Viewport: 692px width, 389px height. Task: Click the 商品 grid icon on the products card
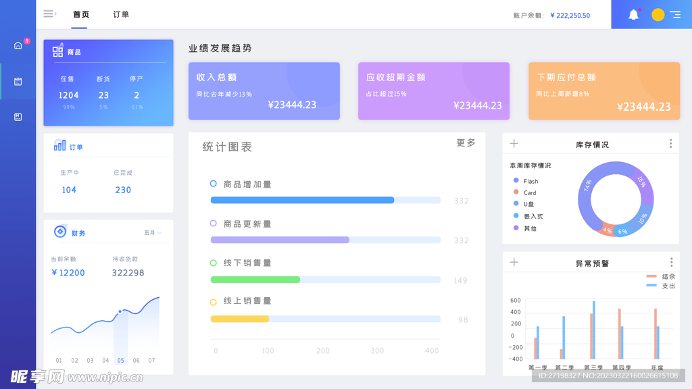point(56,51)
